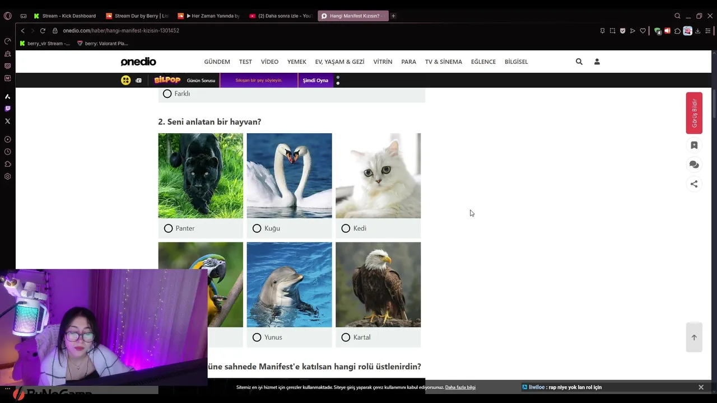Search tabs with magnifier icon
This screenshot has height=403, width=717.
(677, 16)
